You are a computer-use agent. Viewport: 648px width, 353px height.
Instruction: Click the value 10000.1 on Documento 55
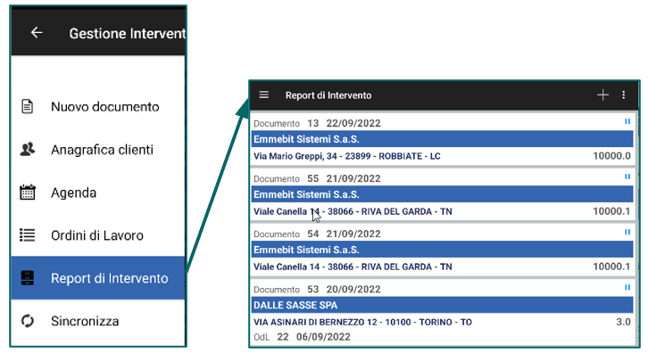[611, 211]
